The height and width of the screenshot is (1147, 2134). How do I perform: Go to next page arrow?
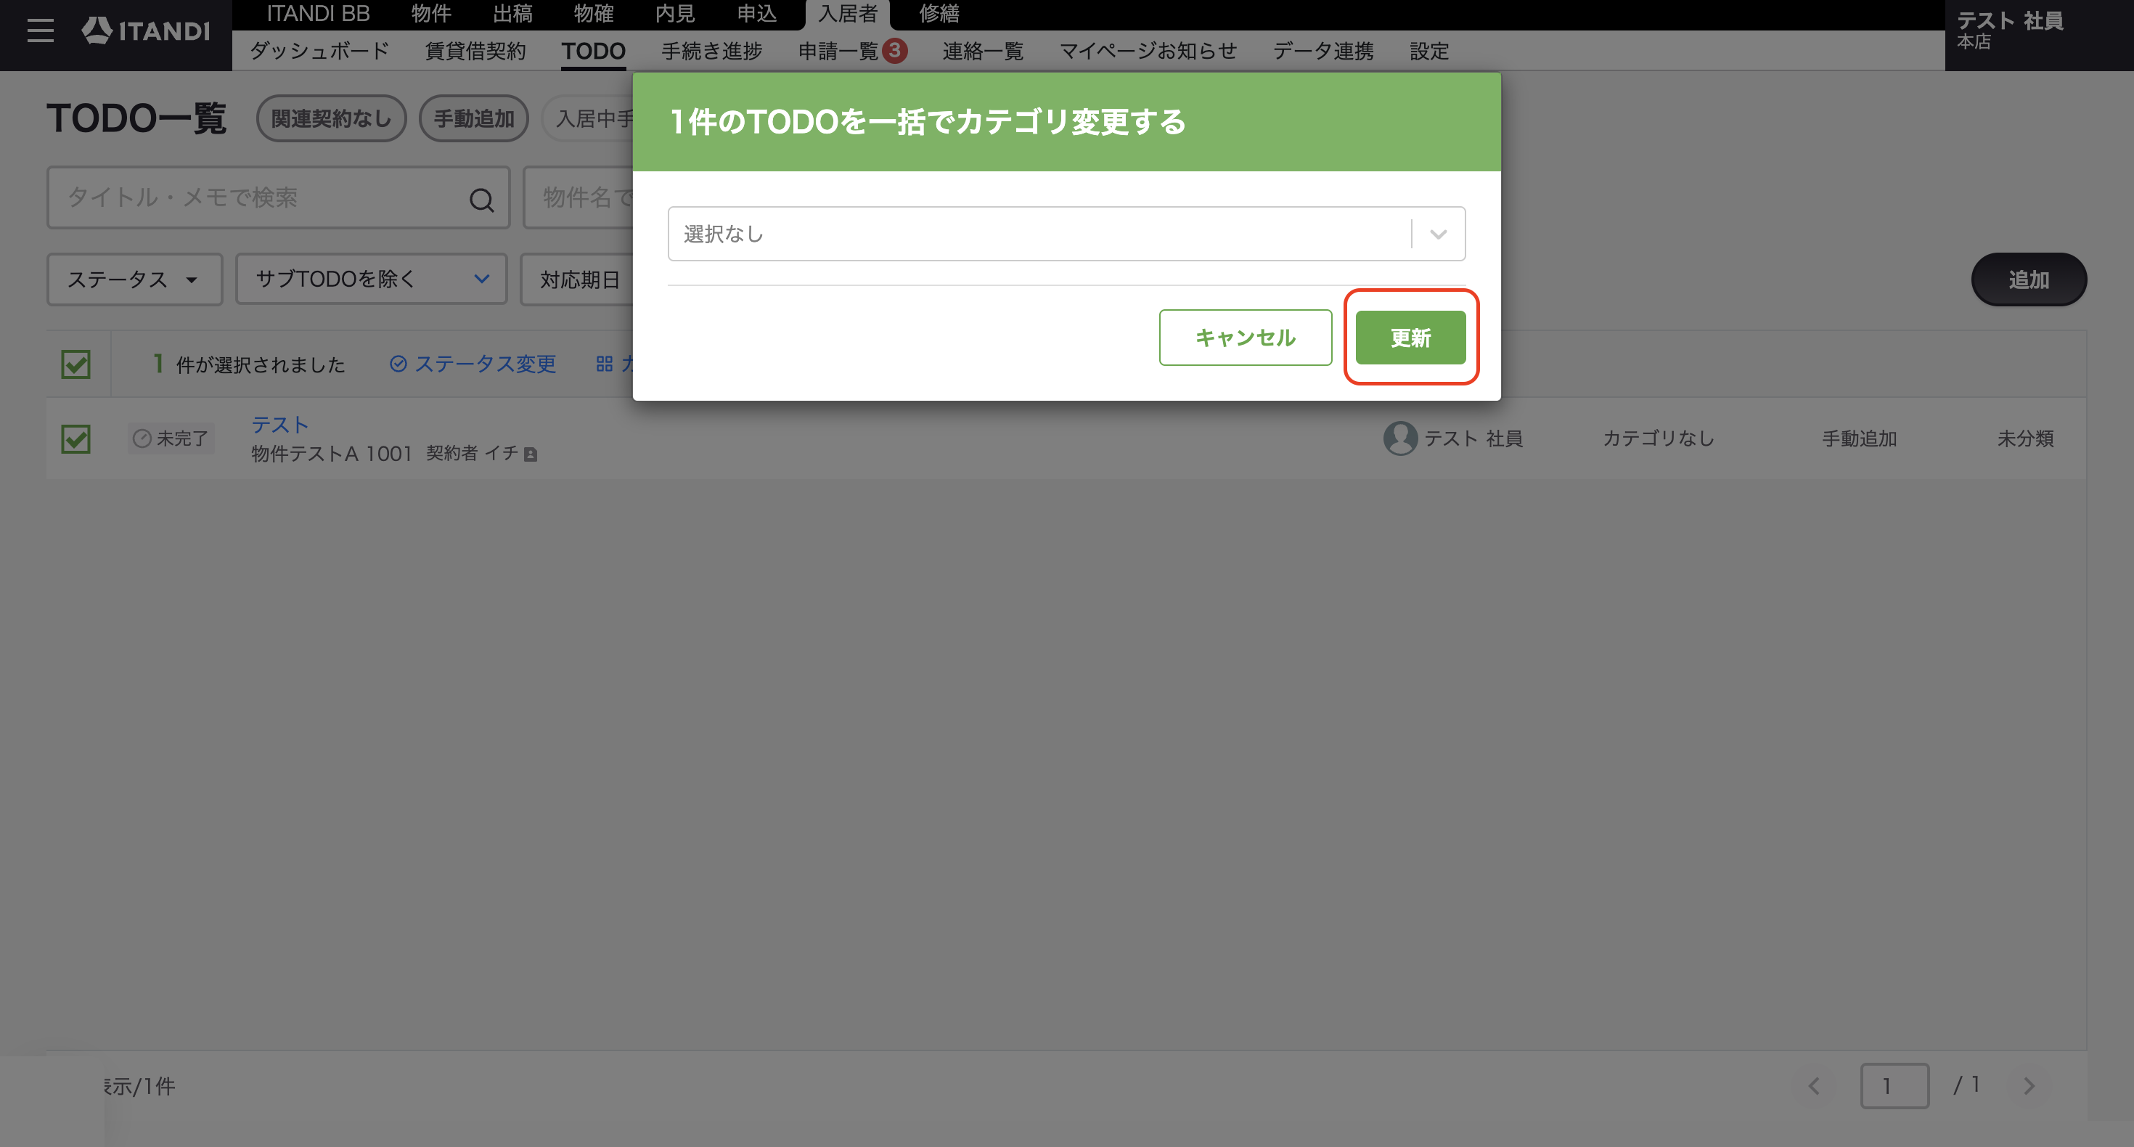click(x=2029, y=1086)
